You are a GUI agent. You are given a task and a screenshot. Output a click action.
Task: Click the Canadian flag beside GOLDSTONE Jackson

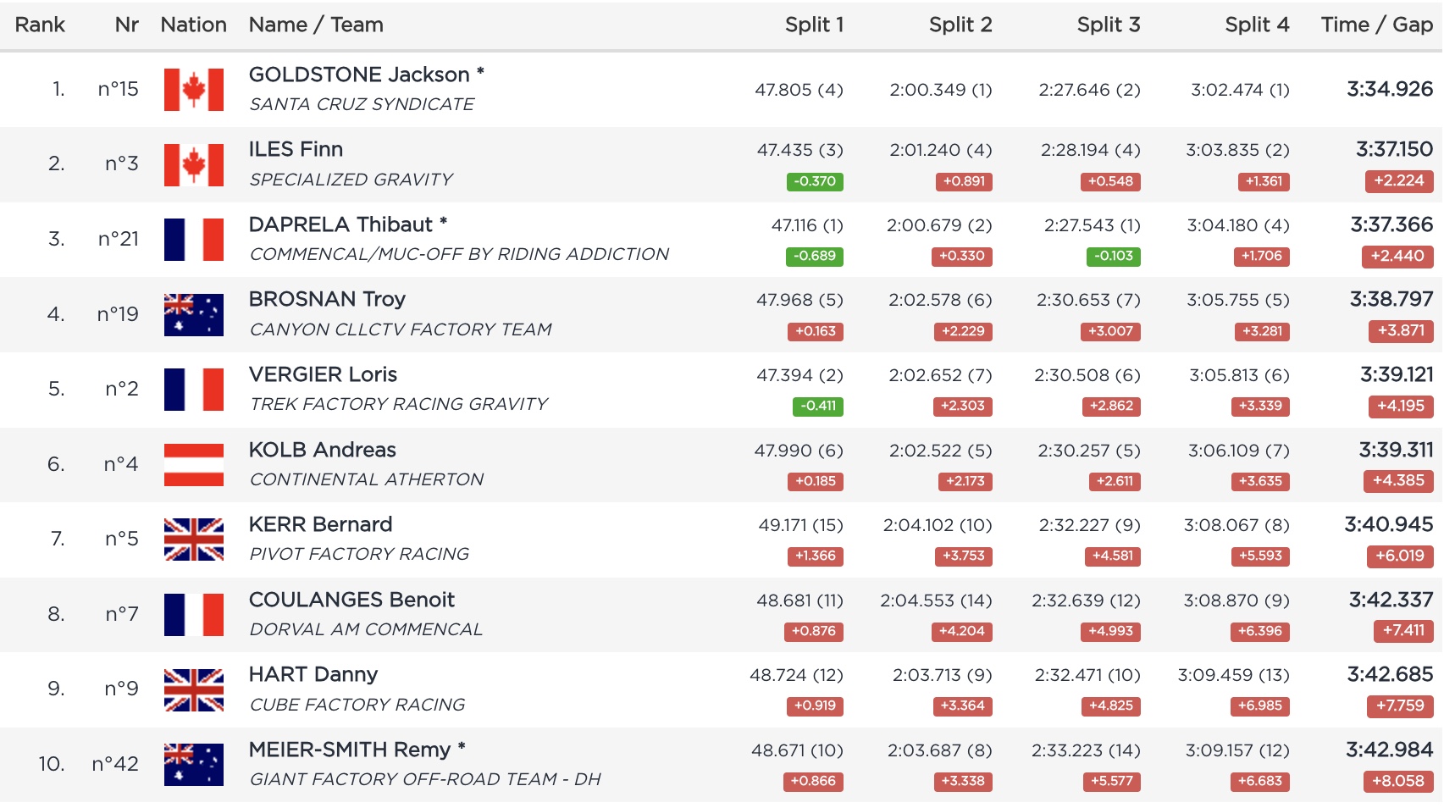193,90
